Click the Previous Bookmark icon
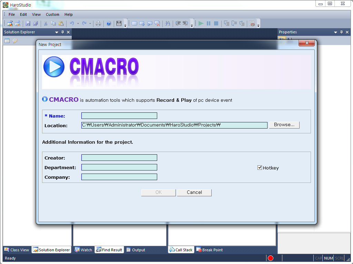Viewport: 353px width, 264px height. (x=150, y=23)
